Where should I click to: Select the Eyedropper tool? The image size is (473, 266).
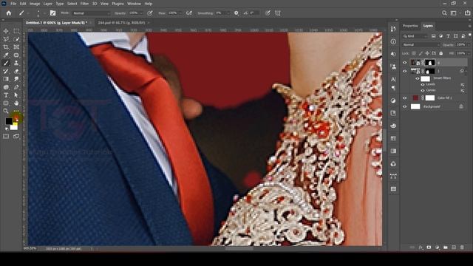(6, 55)
